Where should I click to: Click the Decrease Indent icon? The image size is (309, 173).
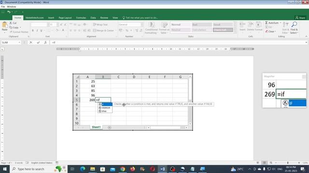[x=85, y=30]
